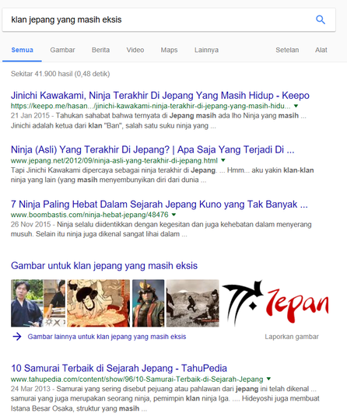The image size is (347, 420).
Task: Switch to the Gambar tab
Action: [x=62, y=50]
